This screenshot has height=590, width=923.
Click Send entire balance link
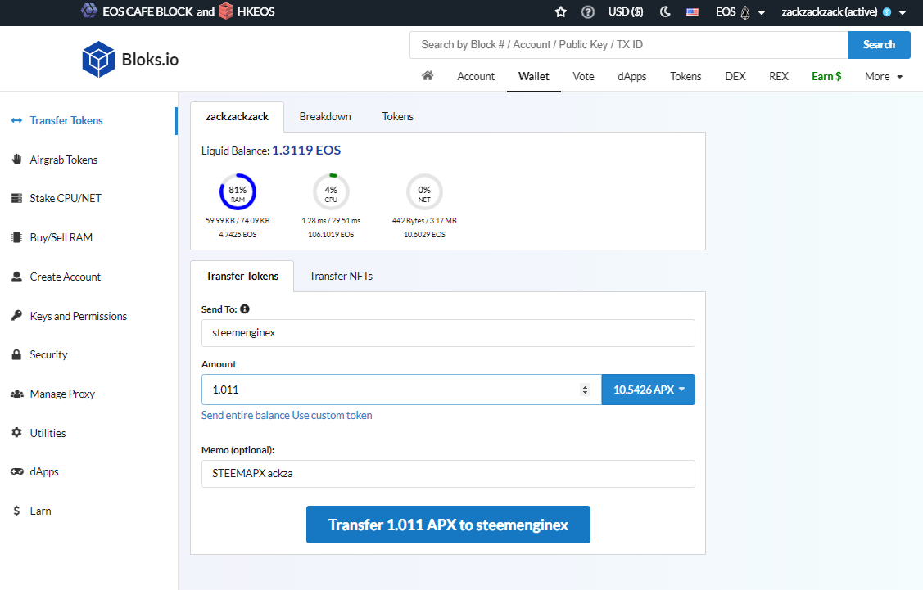click(x=246, y=416)
